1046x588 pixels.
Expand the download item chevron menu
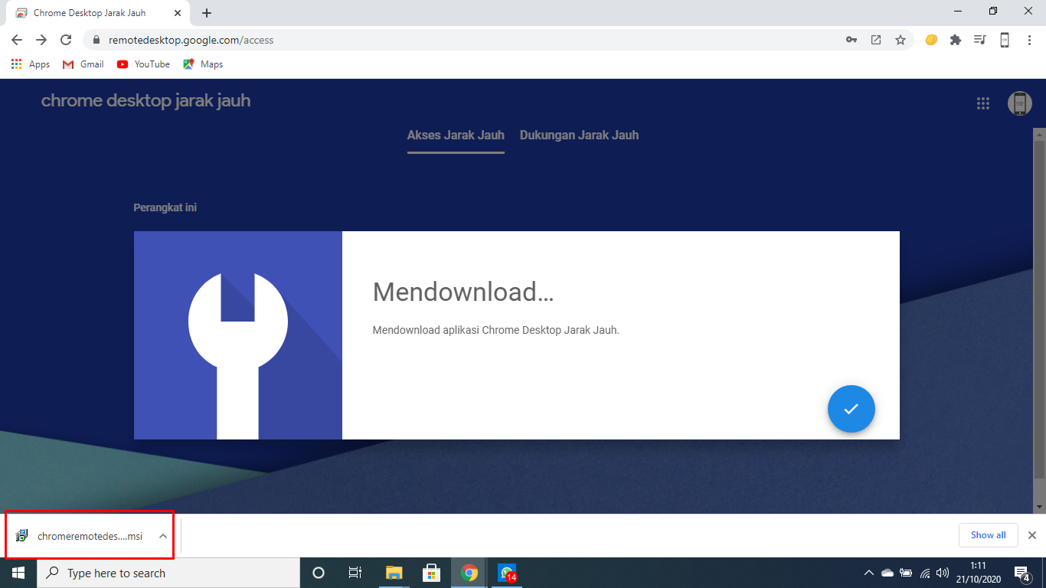(163, 536)
